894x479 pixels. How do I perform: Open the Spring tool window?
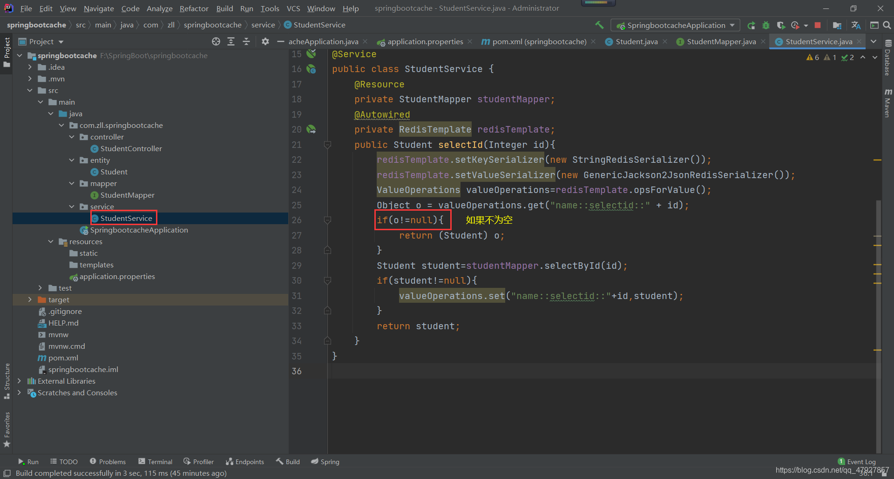tap(325, 461)
